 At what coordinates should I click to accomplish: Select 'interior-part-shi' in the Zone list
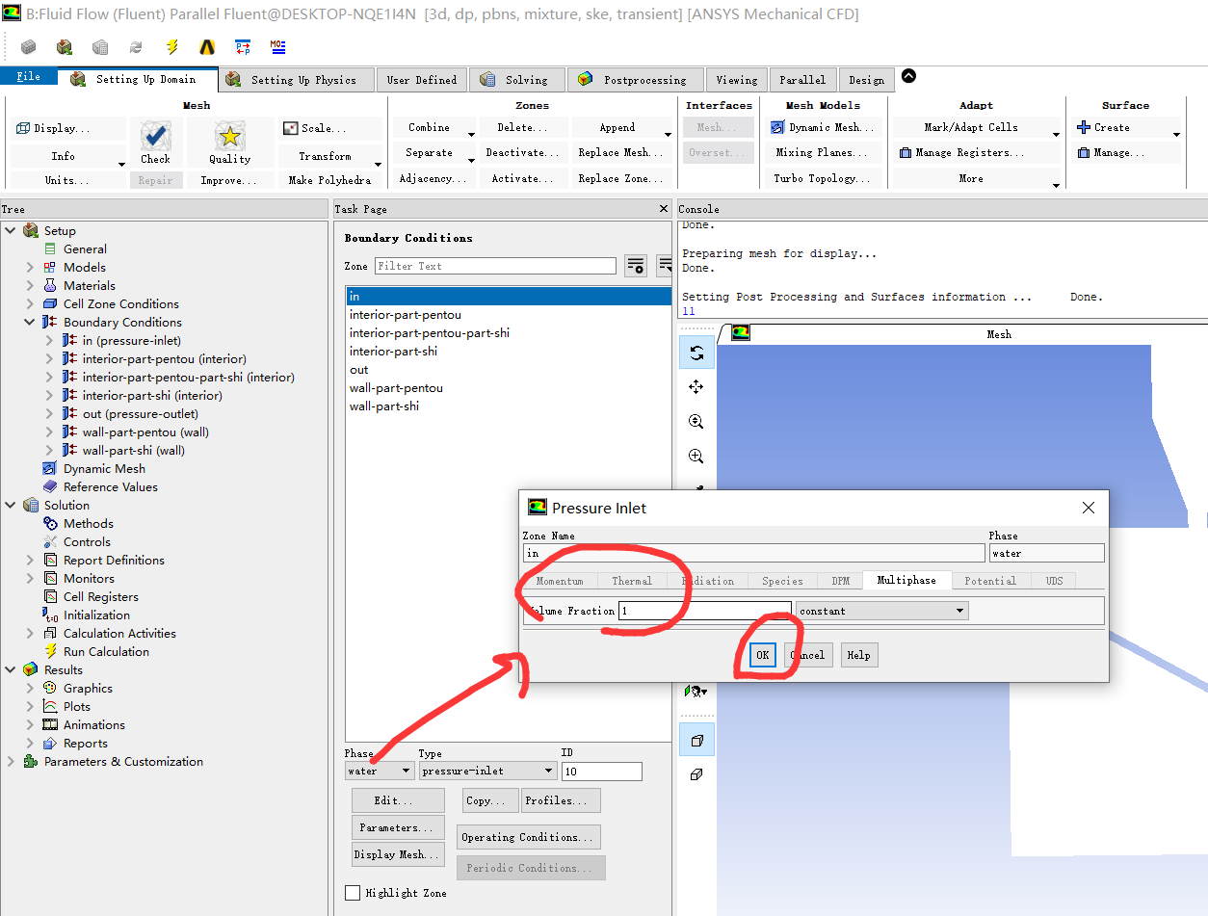[509, 352]
